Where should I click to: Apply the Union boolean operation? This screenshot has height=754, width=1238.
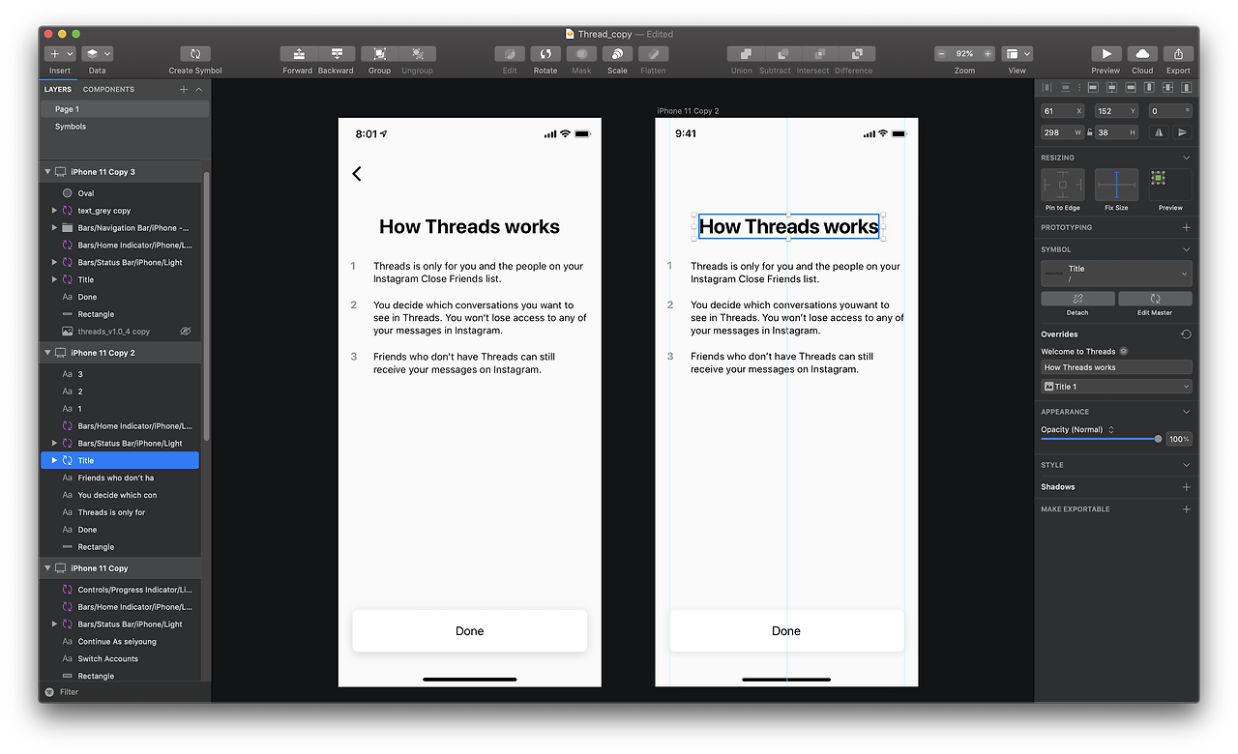[746, 54]
